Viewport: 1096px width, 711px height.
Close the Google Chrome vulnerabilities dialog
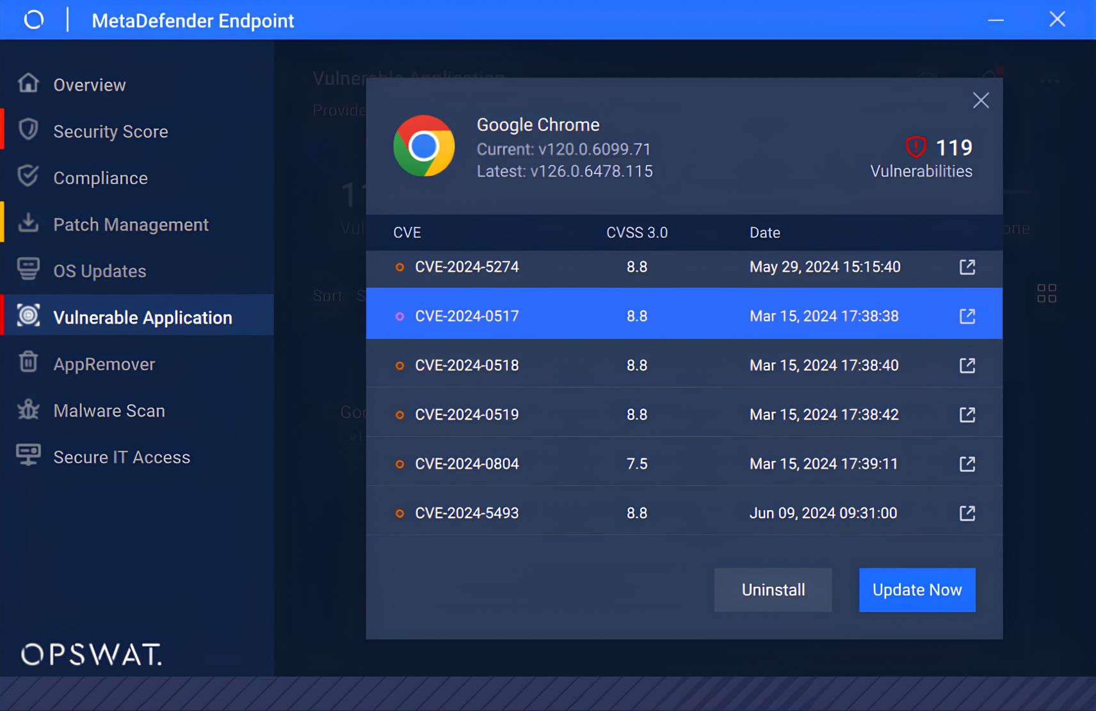click(x=981, y=100)
